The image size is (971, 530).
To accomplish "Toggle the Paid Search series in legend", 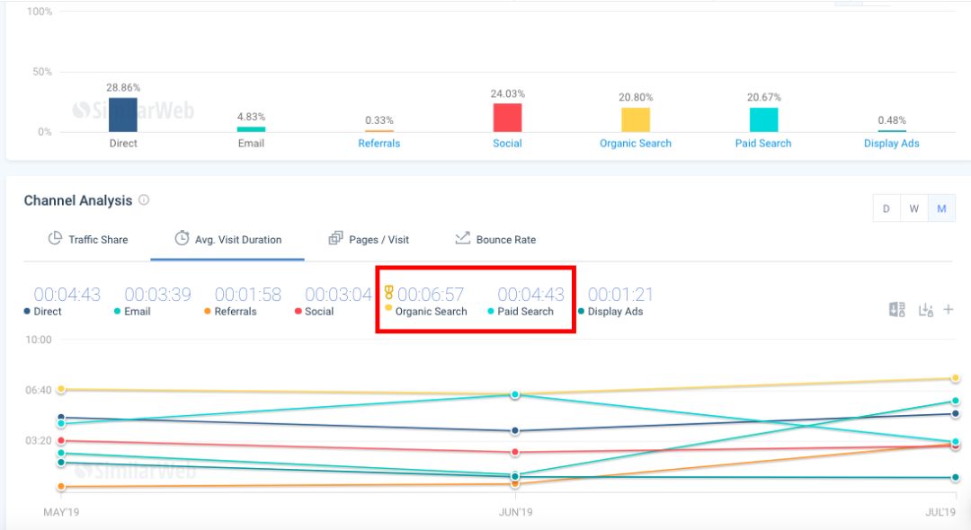I will 521,312.
